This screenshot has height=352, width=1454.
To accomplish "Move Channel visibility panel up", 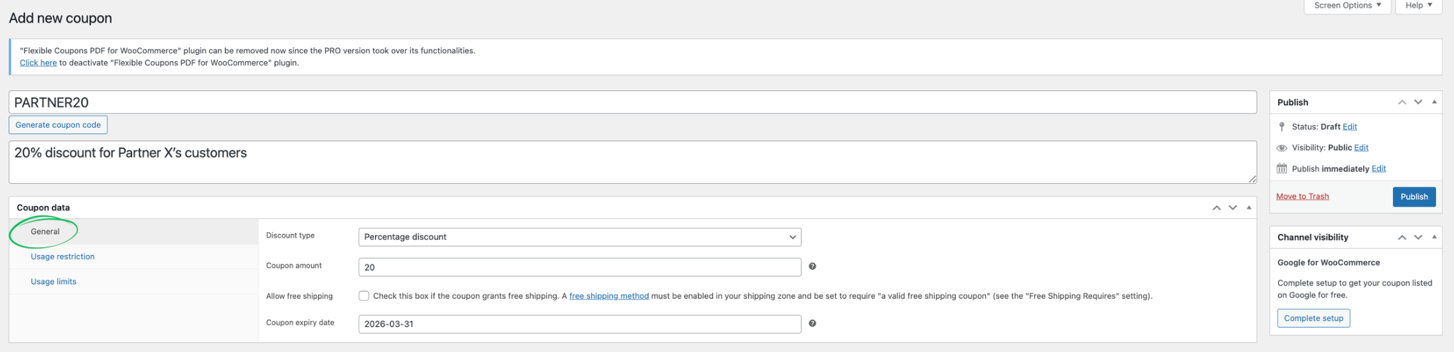I will pyautogui.click(x=1402, y=237).
